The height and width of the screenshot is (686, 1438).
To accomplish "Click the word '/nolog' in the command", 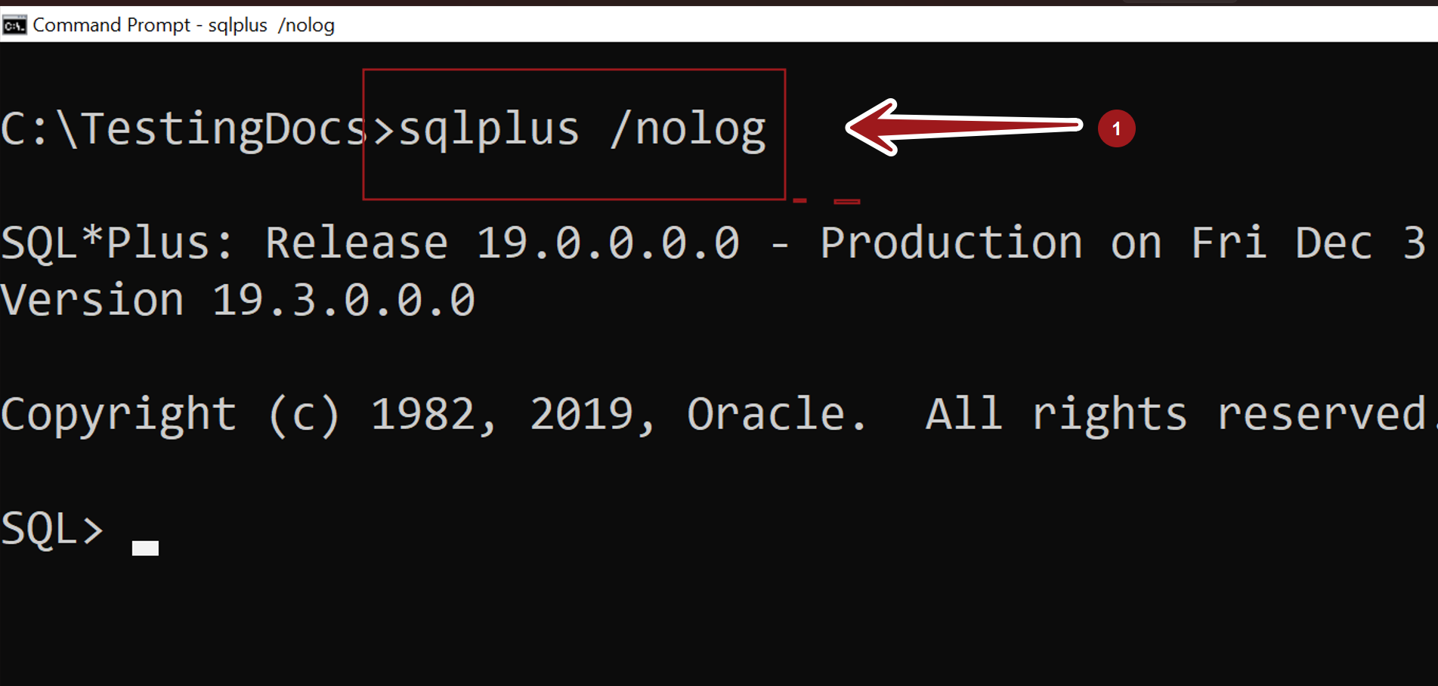I will pyautogui.click(x=688, y=130).
